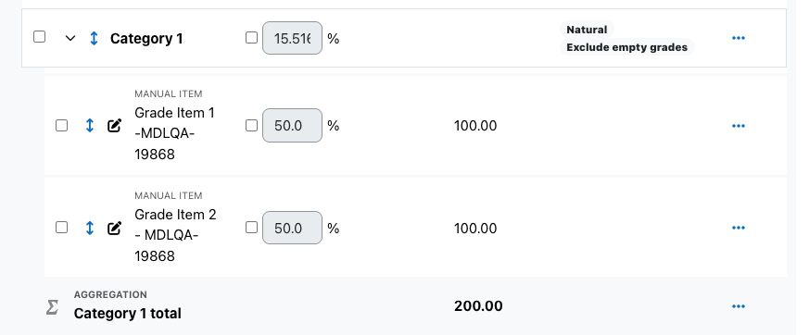Enable the weight override checkbox for Category 1

click(x=251, y=38)
